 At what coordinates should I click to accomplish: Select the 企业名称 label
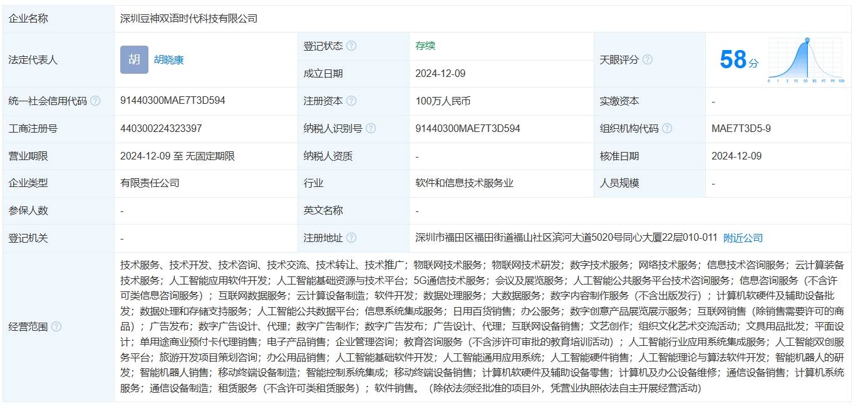(x=28, y=19)
